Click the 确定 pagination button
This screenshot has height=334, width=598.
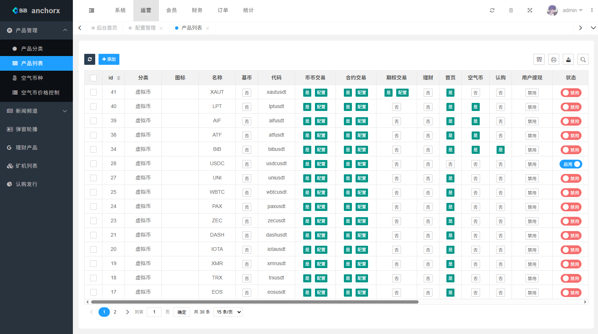(x=182, y=312)
